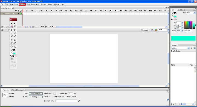Open the Library document Untitled-3 dropdown
The height and width of the screenshot is (107, 197).
click(x=188, y=48)
